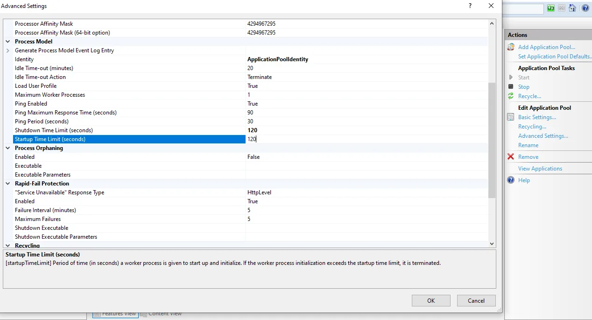Viewport: 592px width, 320px height.
Task: Click Cancel in Advanced Settings dialog
Action: tap(476, 300)
